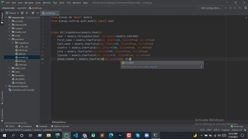Open the notification center icon

(242, 136)
